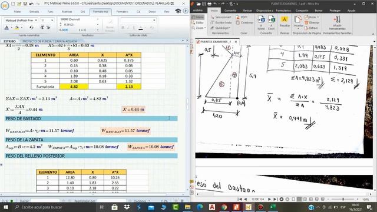Viewport: 377px width, 212px height.
Task: Click Nitro Pro save icon in title bar
Action: tap(204, 4)
